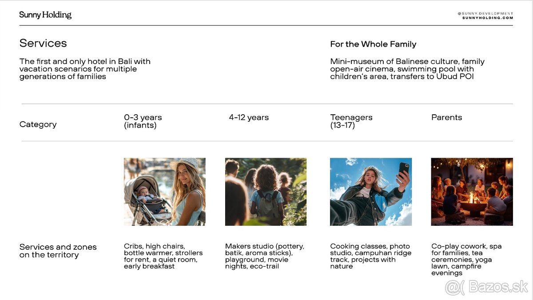The width and height of the screenshot is (533, 300).
Task: Open the mother with stroller photo
Action: pos(164,192)
